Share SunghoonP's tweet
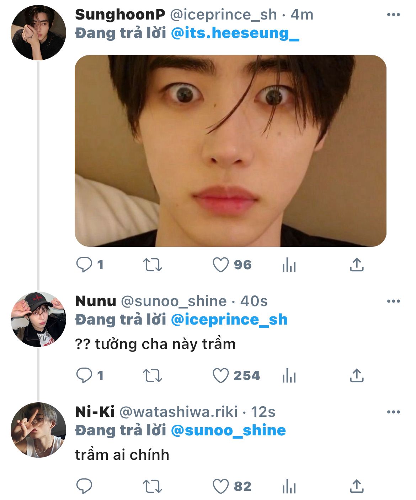 tap(357, 265)
